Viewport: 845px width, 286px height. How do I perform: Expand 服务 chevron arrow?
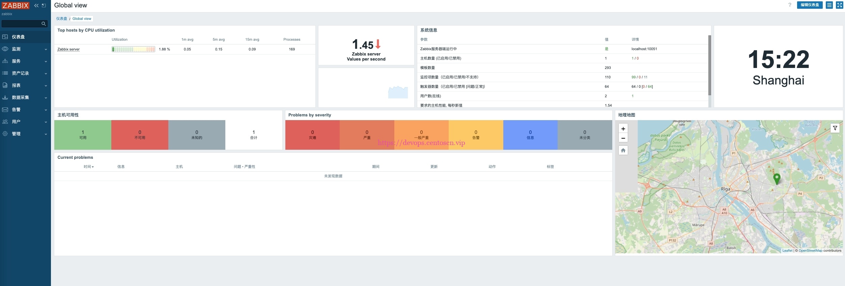click(46, 61)
